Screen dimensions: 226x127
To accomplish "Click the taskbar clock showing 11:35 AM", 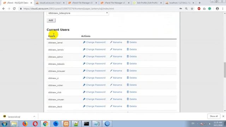I will [218, 124].
